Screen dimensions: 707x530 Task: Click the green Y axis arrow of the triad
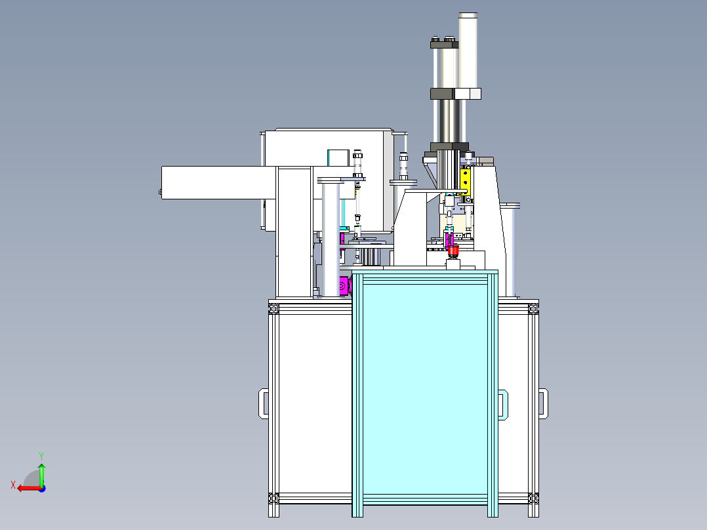coord(41,474)
